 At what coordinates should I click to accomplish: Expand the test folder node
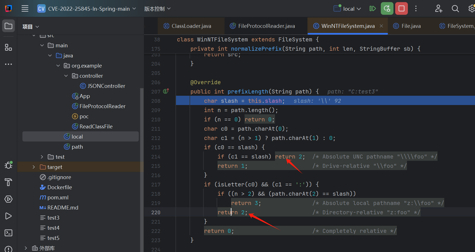tap(42, 157)
